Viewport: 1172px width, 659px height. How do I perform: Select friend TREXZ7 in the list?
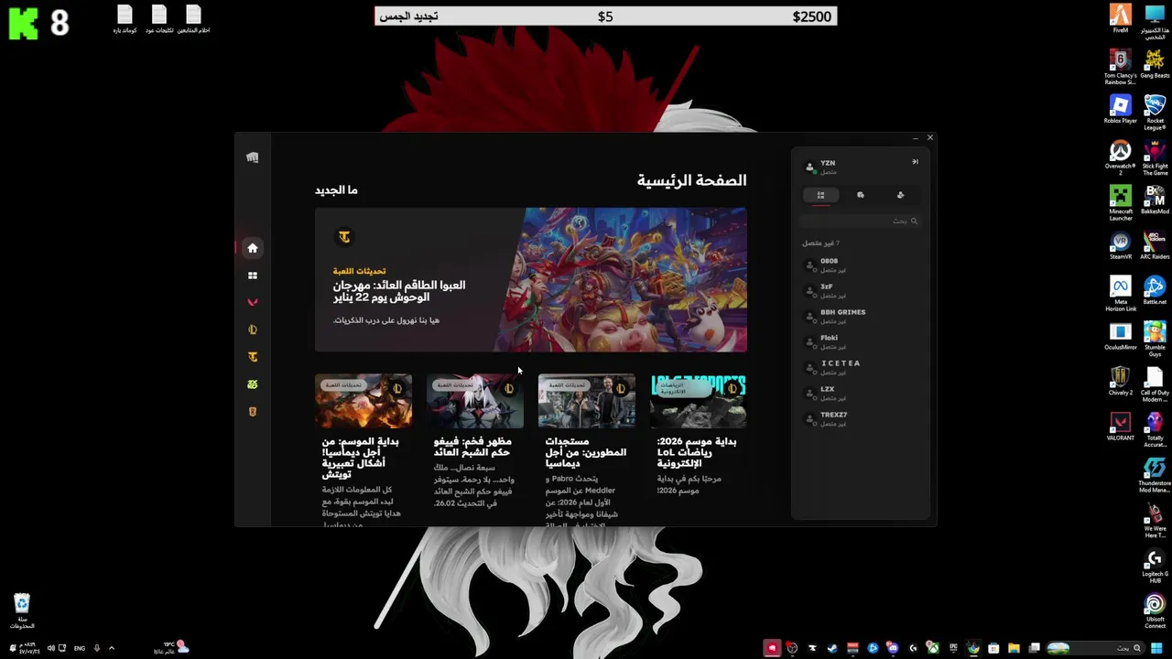859,419
